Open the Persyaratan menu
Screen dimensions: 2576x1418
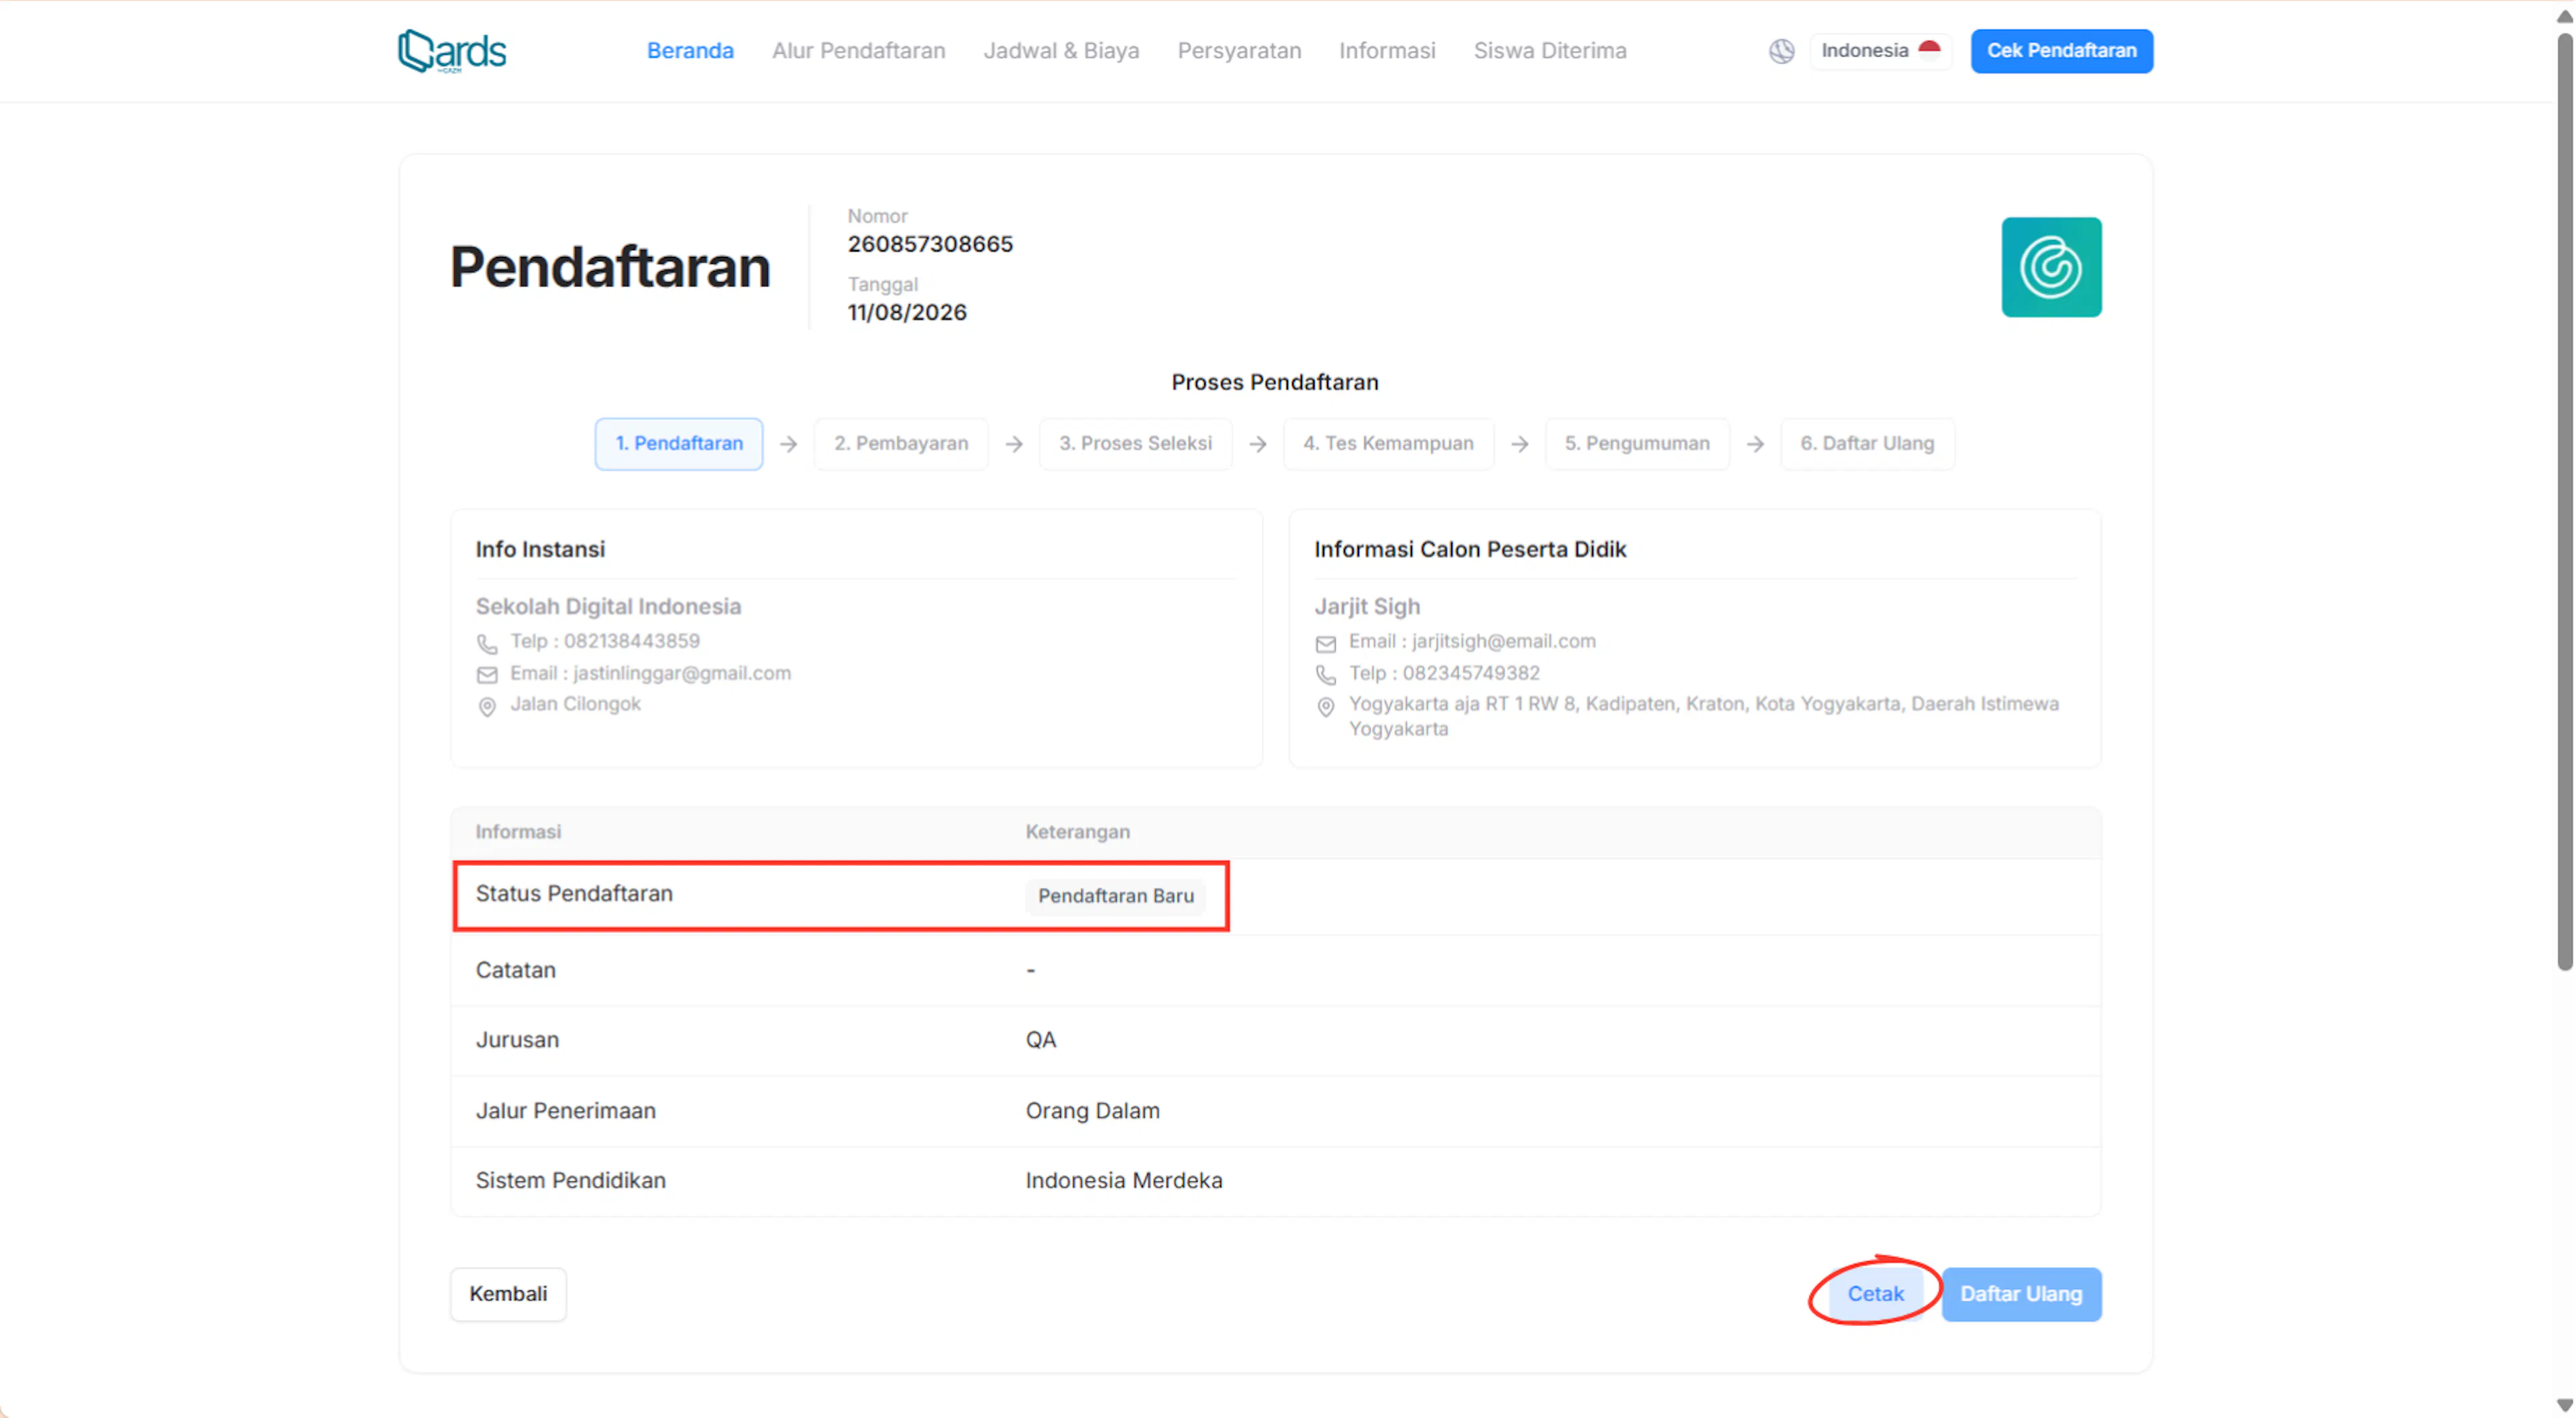pyautogui.click(x=1239, y=51)
